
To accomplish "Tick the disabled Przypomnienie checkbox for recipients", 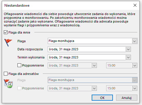I will point(19,88).
